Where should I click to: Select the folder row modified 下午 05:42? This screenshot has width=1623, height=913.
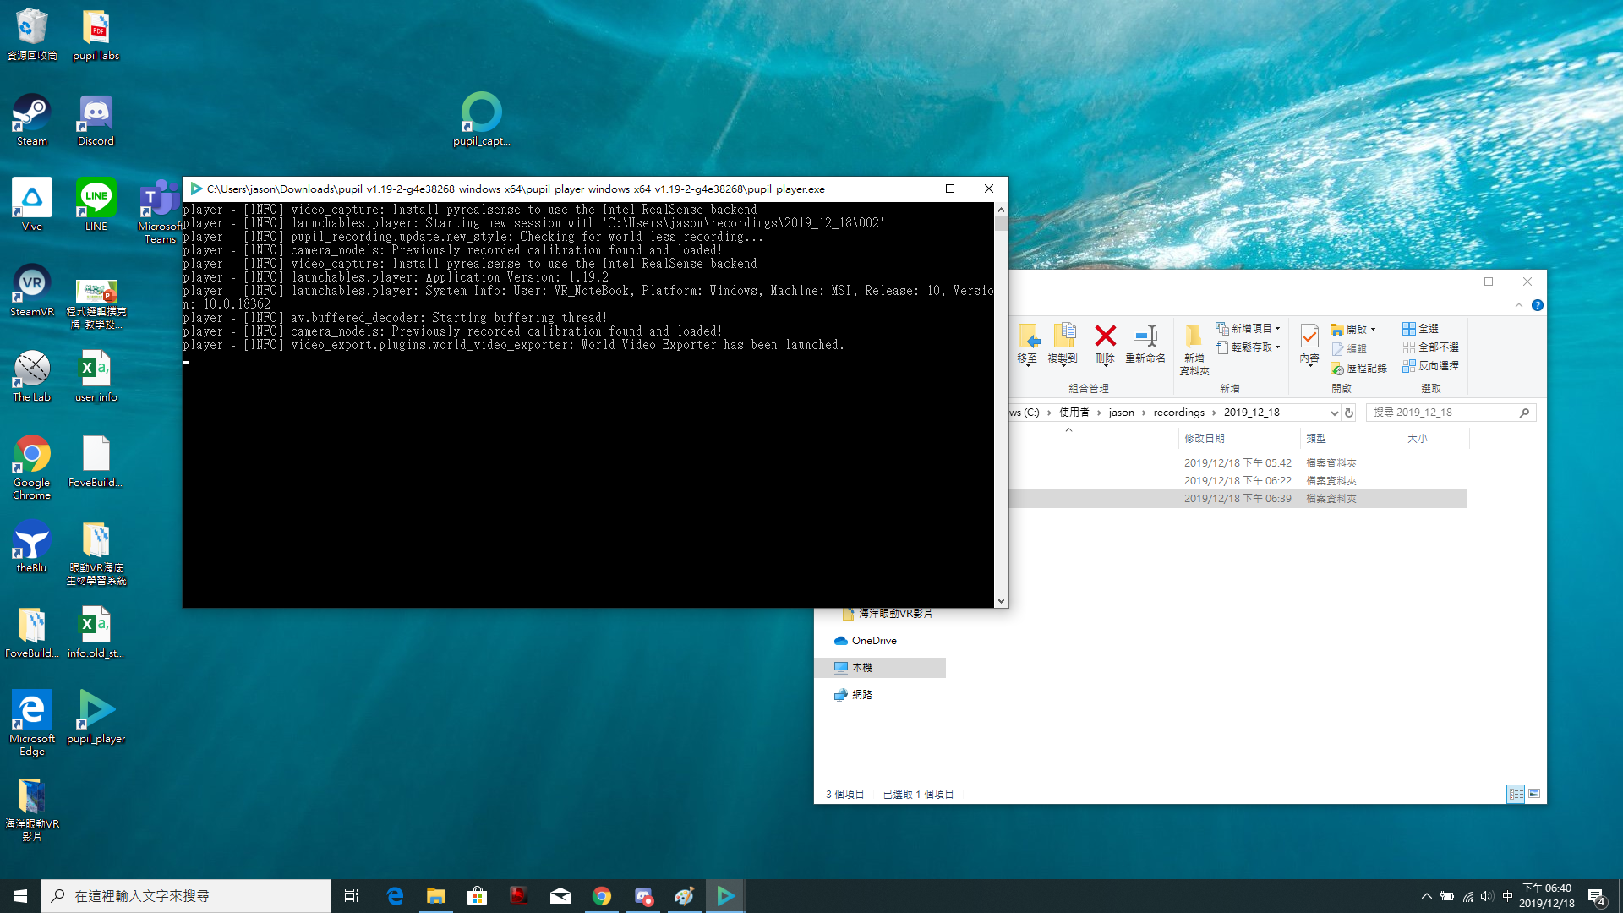tap(1238, 462)
